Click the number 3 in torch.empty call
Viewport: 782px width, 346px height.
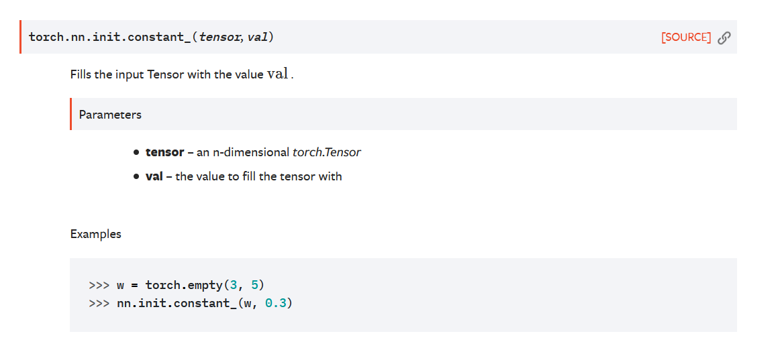(x=234, y=286)
